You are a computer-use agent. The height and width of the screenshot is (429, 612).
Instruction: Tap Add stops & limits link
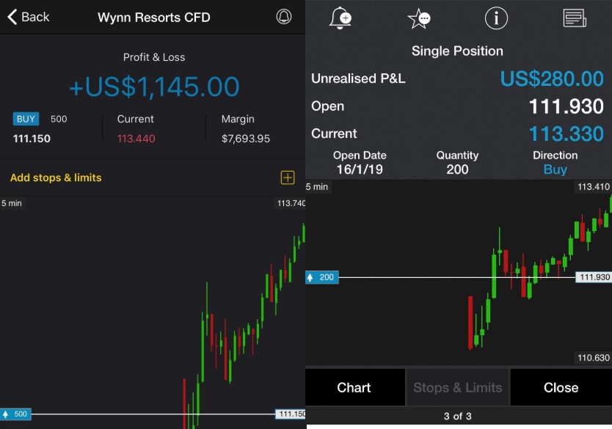tap(56, 177)
